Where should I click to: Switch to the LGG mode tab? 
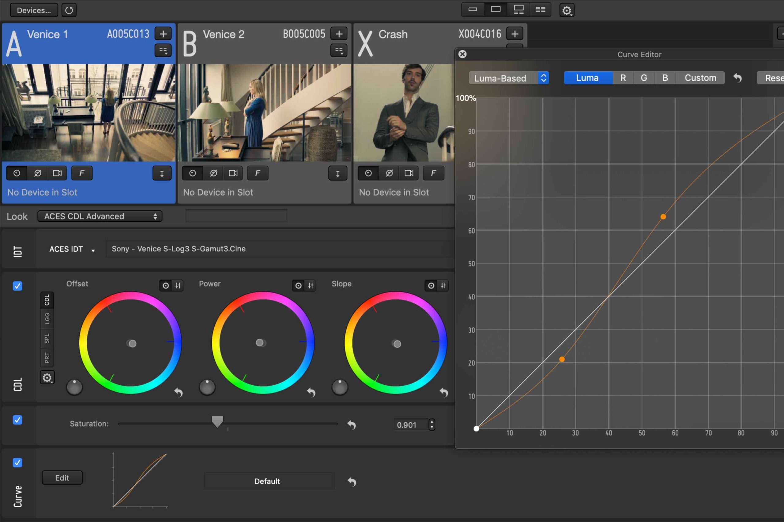point(47,319)
